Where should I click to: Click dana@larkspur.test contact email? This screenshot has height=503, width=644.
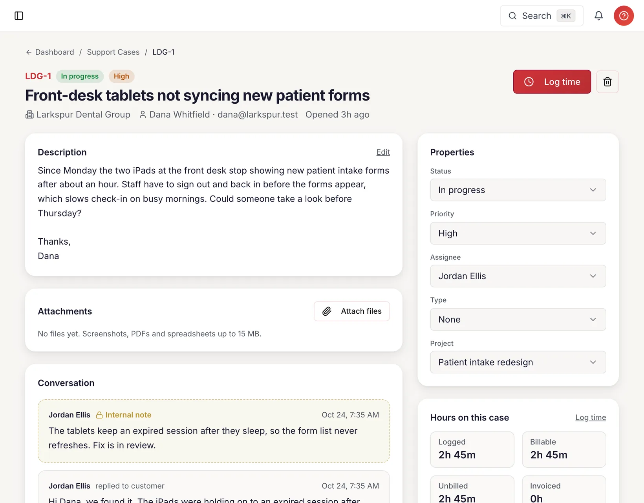tap(258, 115)
